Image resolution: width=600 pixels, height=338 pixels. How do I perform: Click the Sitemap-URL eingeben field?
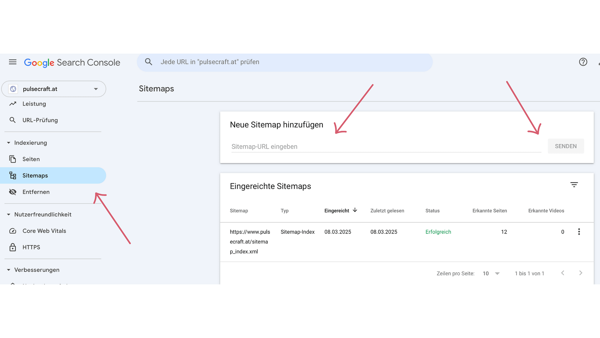click(x=386, y=146)
